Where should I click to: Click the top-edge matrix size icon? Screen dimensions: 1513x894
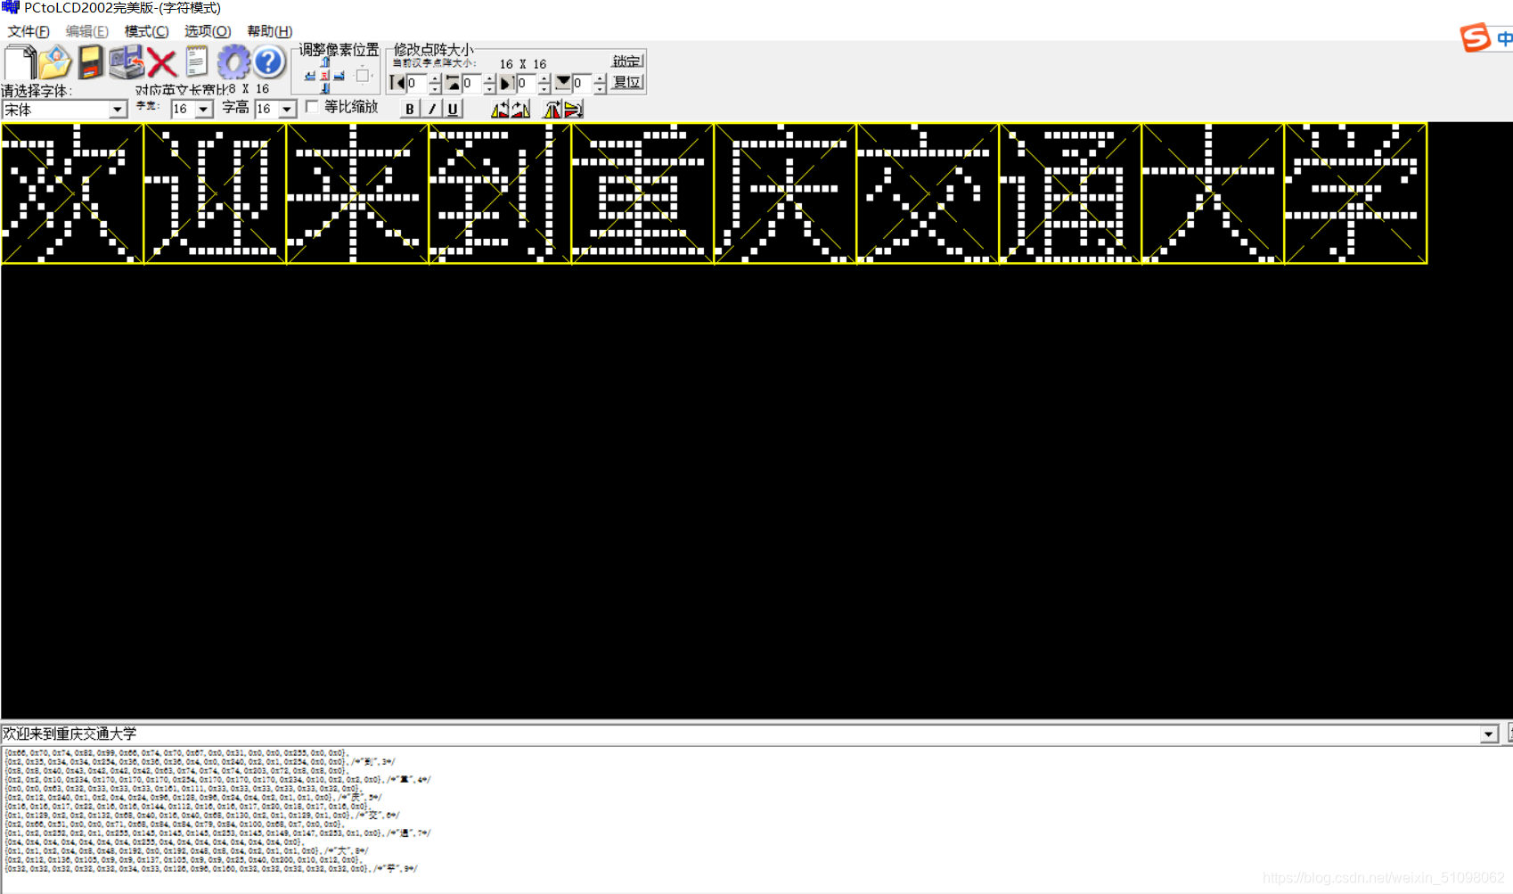coord(452,83)
